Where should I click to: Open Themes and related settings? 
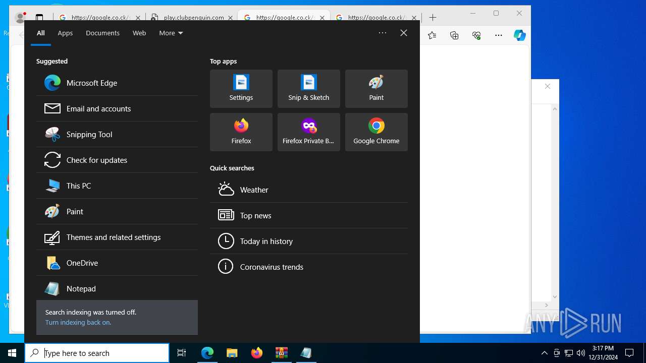117,237
